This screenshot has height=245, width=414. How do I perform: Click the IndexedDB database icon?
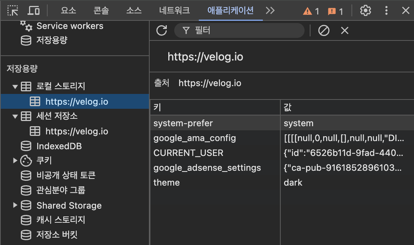[26, 146]
